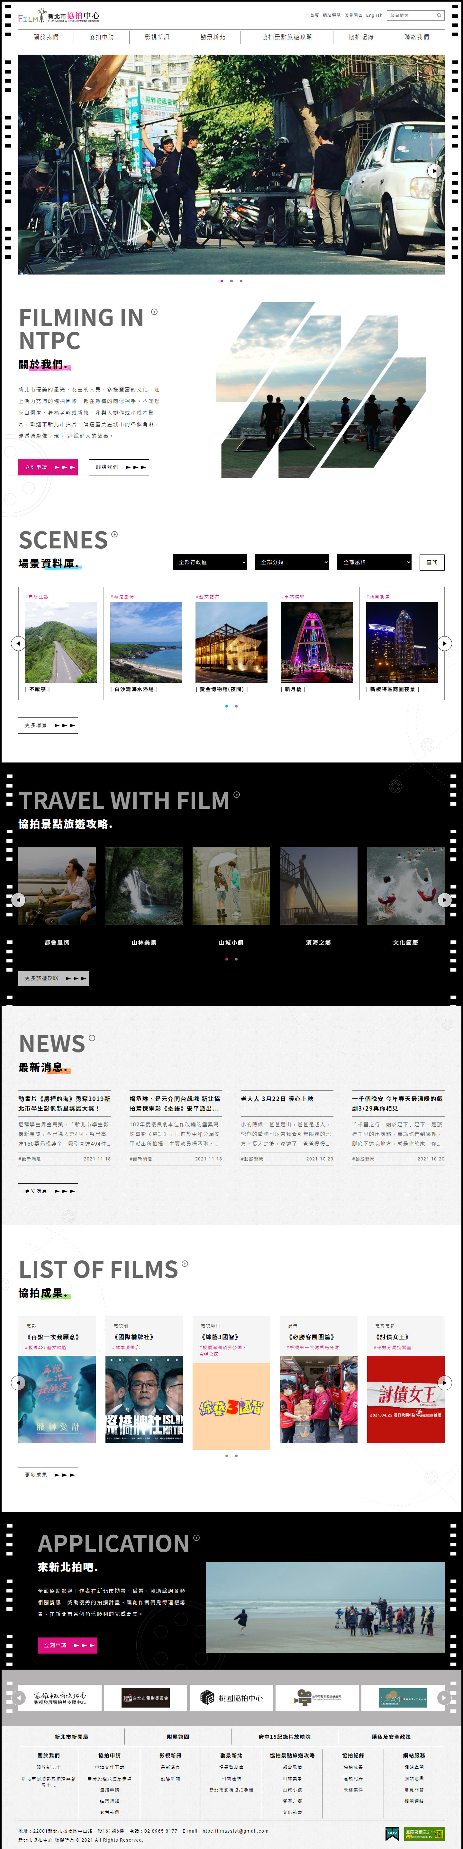Open the 都會風情 travel thumbnail
This screenshot has width=463, height=1849.
57,886
